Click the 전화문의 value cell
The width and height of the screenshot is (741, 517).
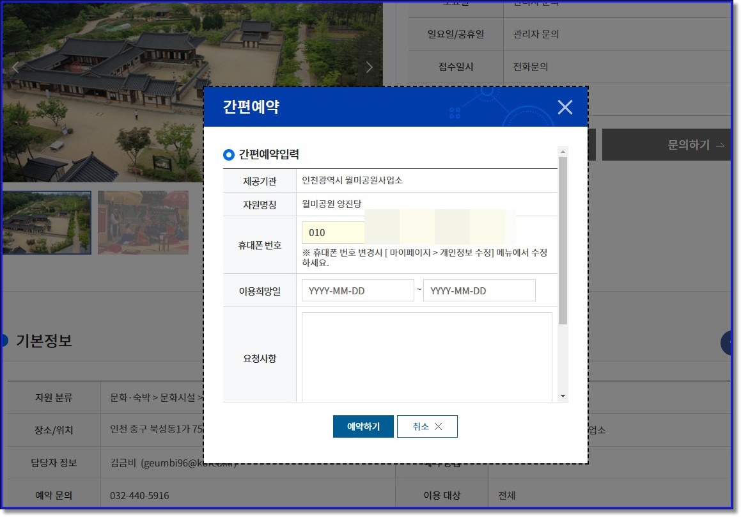point(530,67)
